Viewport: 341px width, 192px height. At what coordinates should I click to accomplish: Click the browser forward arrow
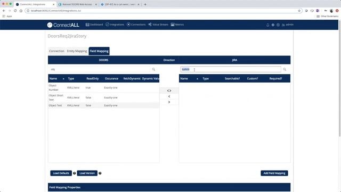10,11
